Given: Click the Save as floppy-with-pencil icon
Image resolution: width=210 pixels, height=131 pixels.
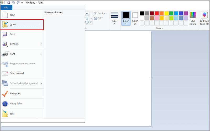Looking at the screenshot, I should [x=5, y=44].
